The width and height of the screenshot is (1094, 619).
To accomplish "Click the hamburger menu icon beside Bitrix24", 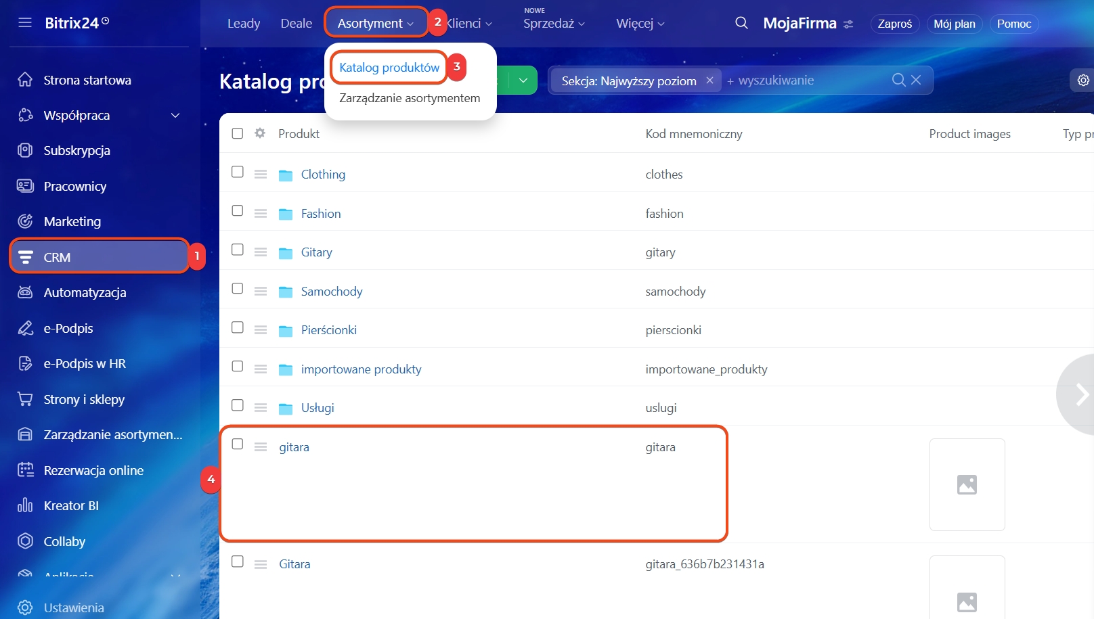I will coord(25,23).
